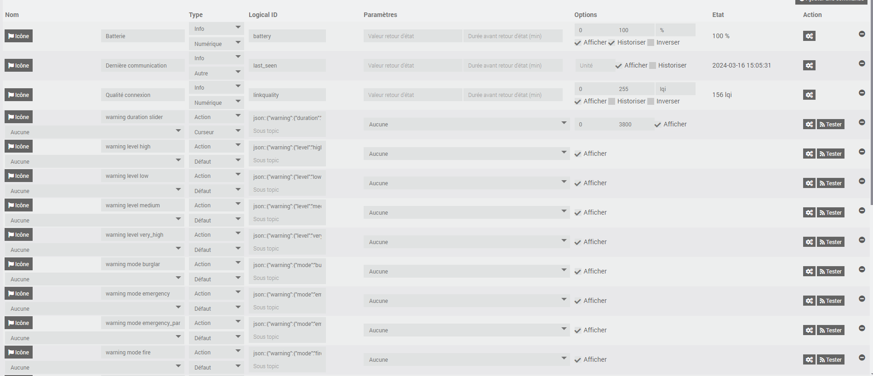Remove the warning mode emergency command

click(862, 299)
